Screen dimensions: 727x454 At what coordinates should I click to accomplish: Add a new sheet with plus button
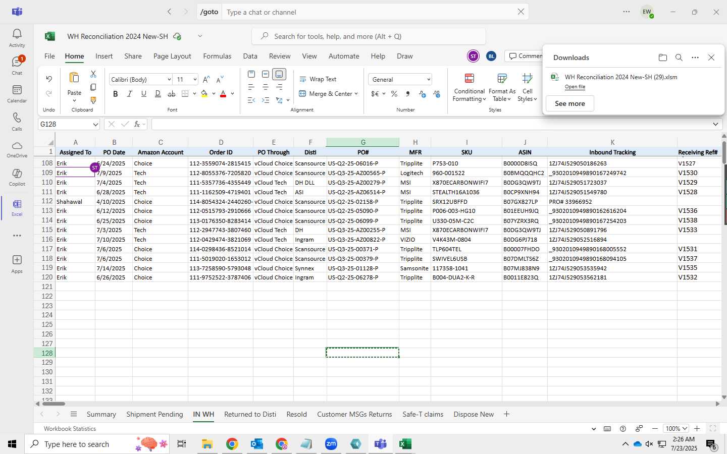click(x=506, y=414)
